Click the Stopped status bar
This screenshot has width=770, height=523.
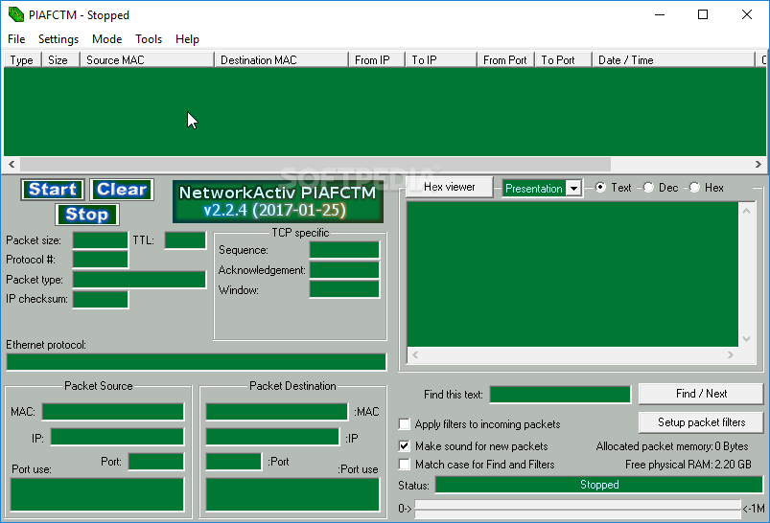(x=599, y=485)
